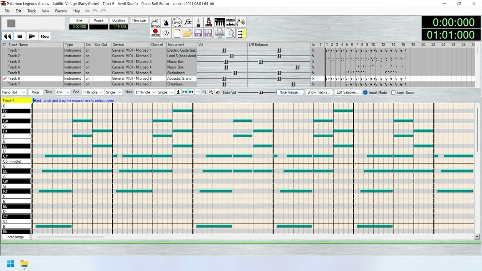Screen dimensions: 482x271
Task: Open a song with folder icon
Action: pos(188,33)
